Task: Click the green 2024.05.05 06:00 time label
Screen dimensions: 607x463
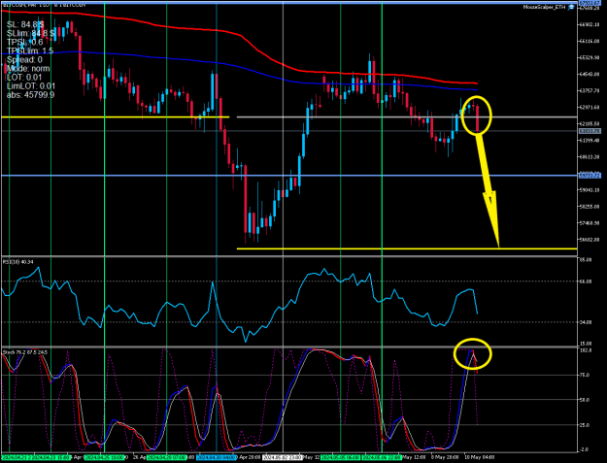Action: pyautogui.click(x=340, y=457)
